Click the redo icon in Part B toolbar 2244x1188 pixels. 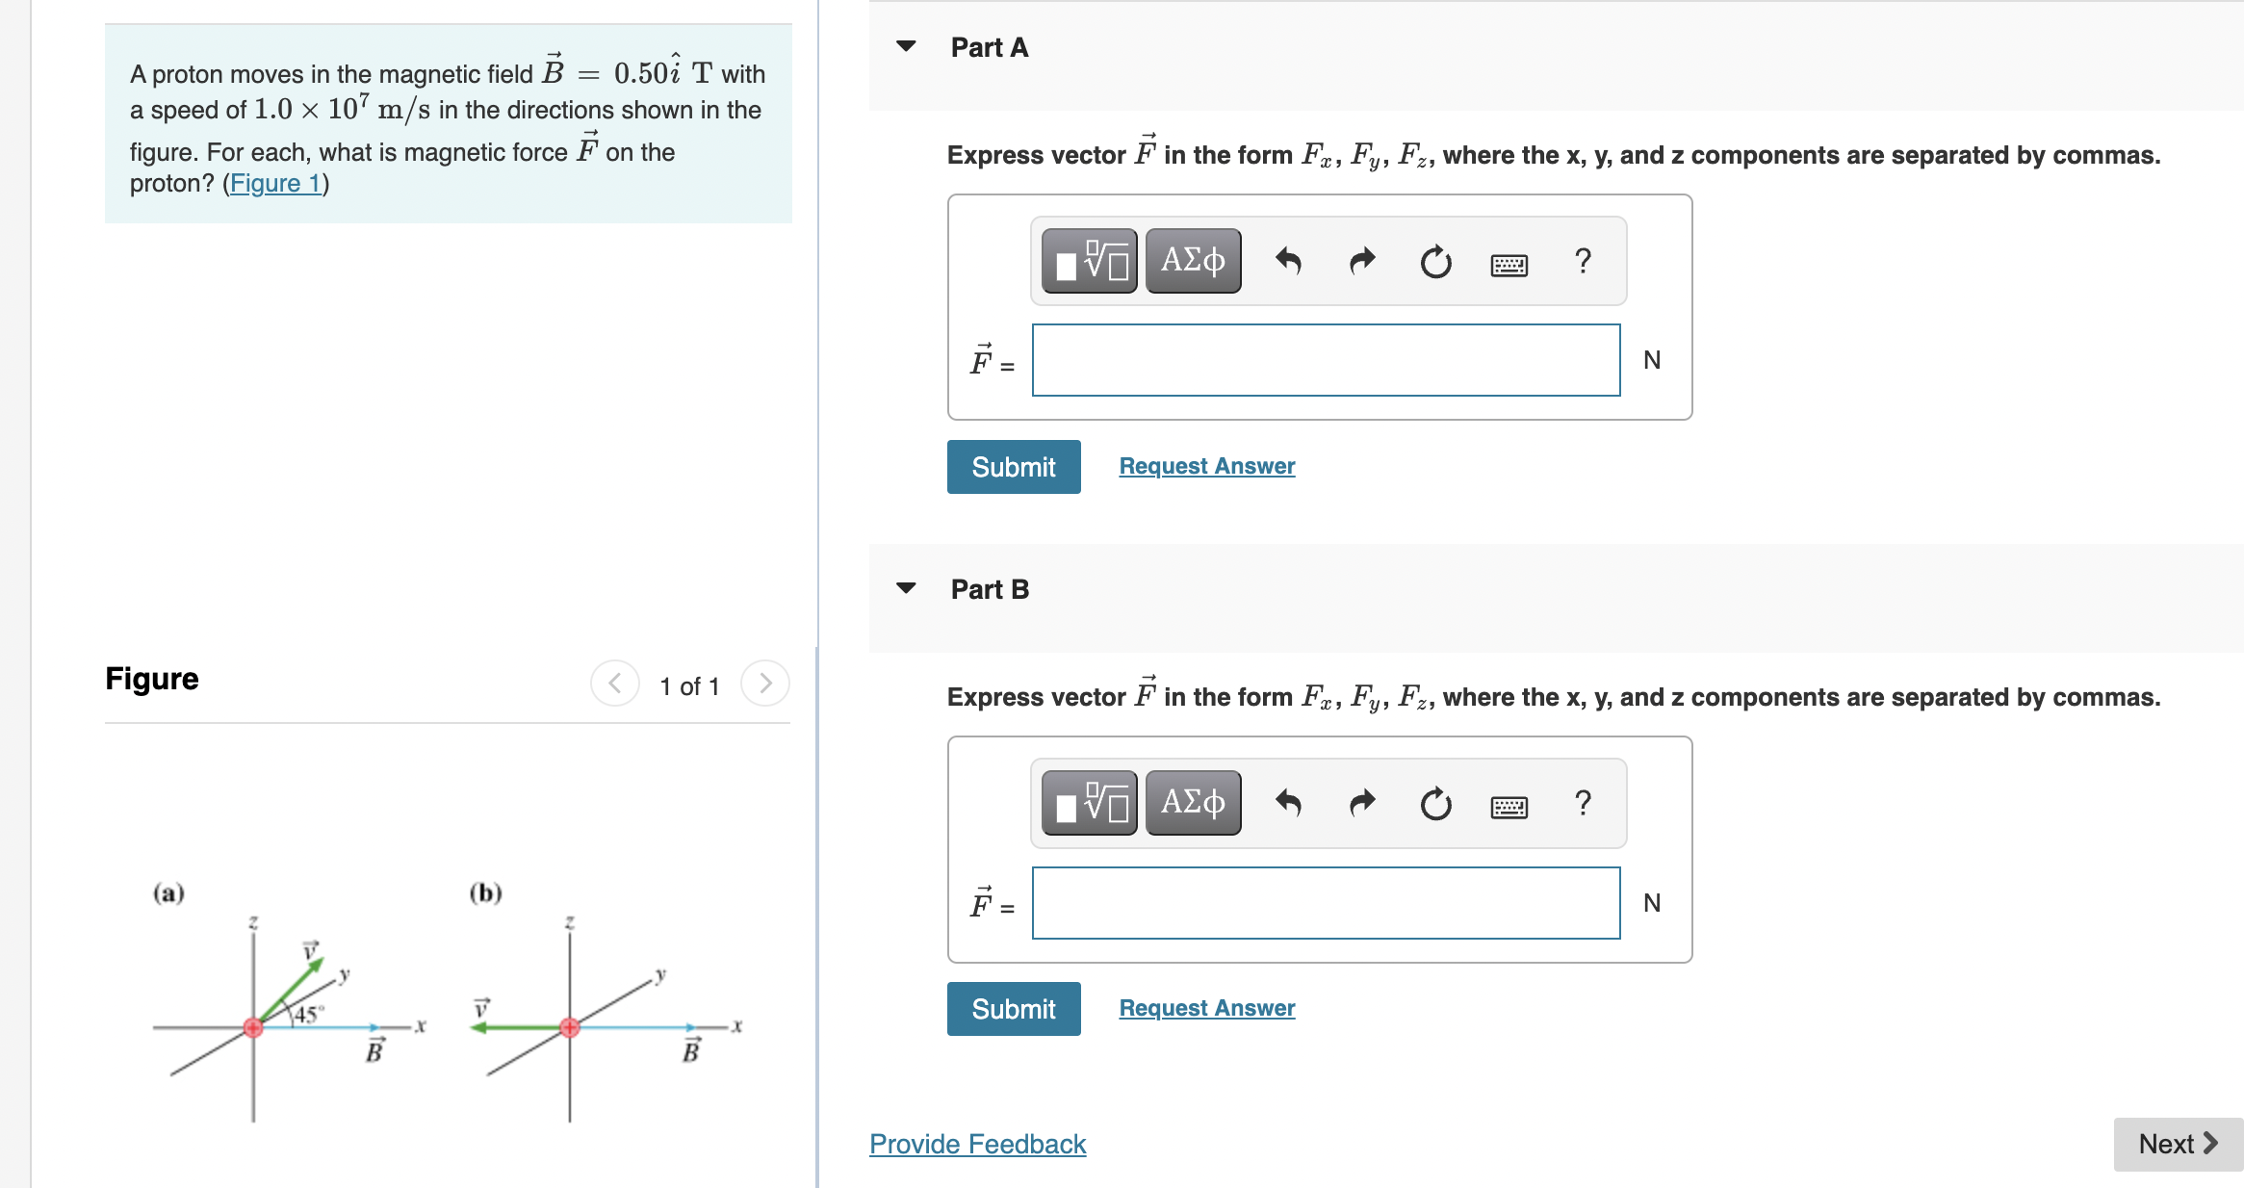[1361, 804]
